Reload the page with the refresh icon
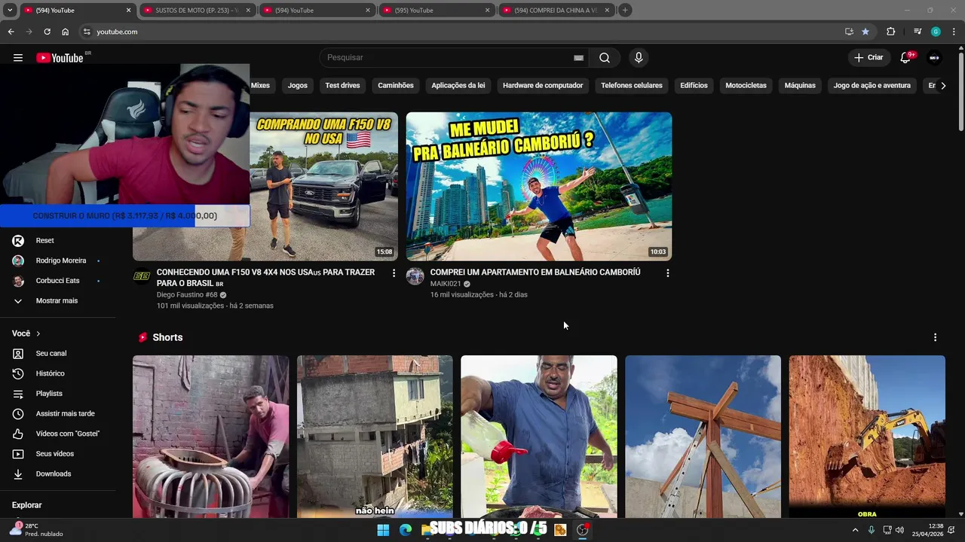This screenshot has height=542, width=965. point(47,32)
